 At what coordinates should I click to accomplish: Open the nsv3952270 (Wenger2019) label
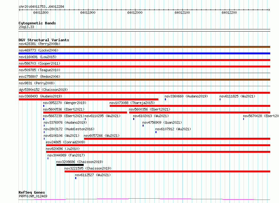(65, 103)
